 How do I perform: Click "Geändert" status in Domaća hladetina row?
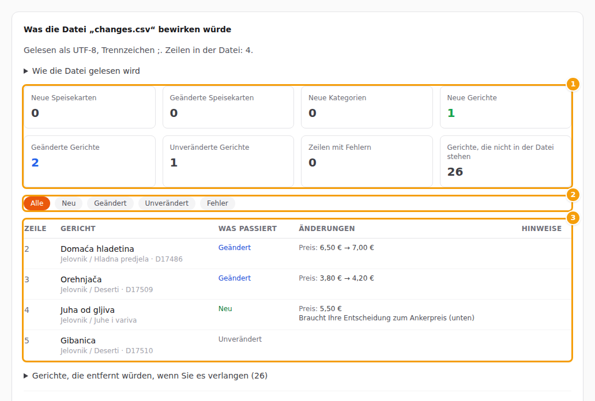[x=235, y=248]
